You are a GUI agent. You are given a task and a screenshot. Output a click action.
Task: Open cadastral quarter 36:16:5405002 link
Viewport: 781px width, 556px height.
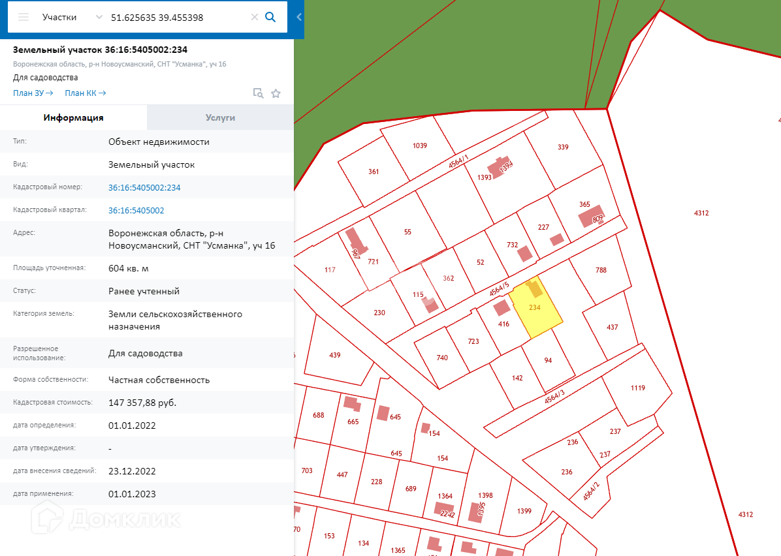tap(136, 210)
